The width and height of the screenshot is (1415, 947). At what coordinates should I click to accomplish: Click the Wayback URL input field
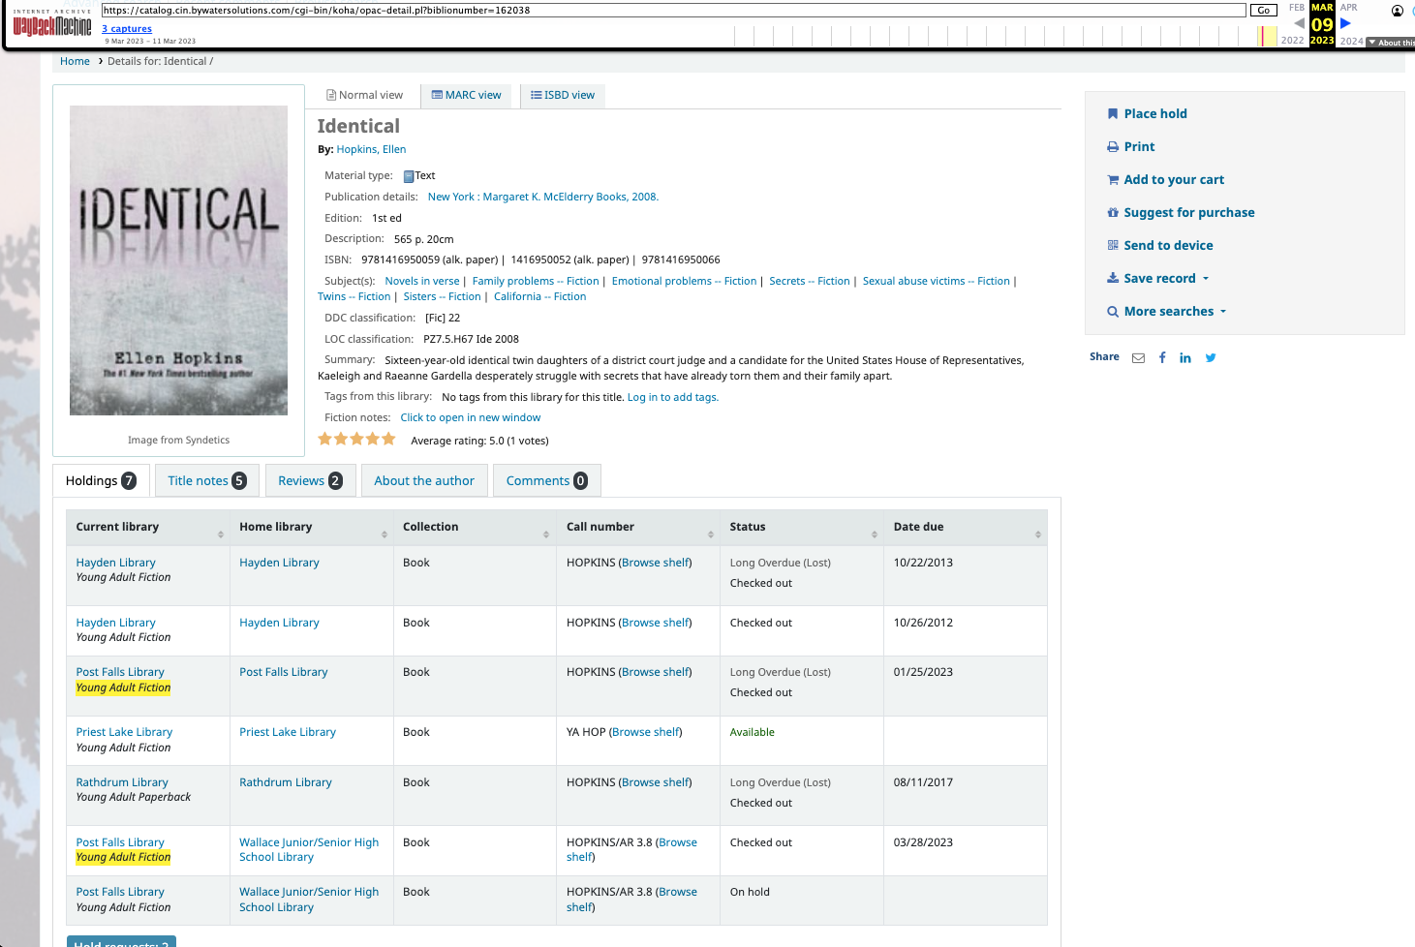tap(674, 11)
